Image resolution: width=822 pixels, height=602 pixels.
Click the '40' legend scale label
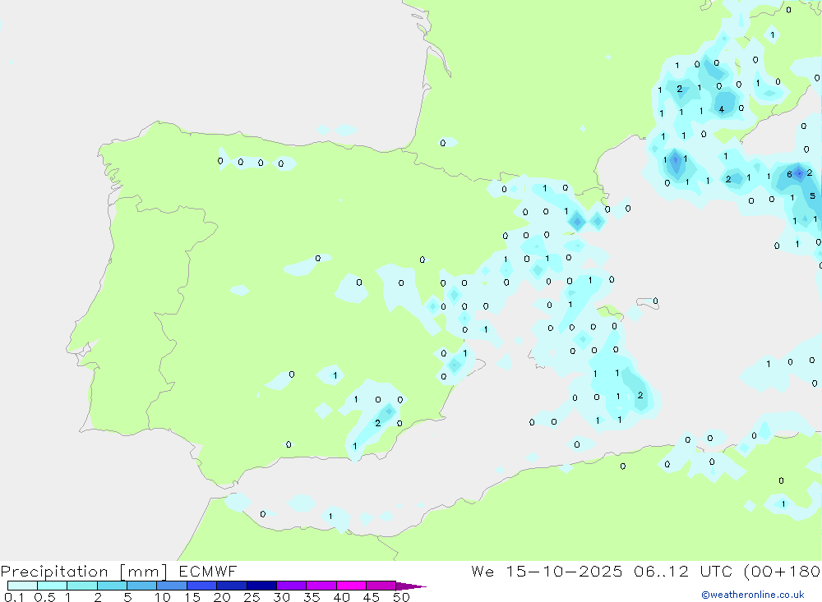[x=342, y=597]
